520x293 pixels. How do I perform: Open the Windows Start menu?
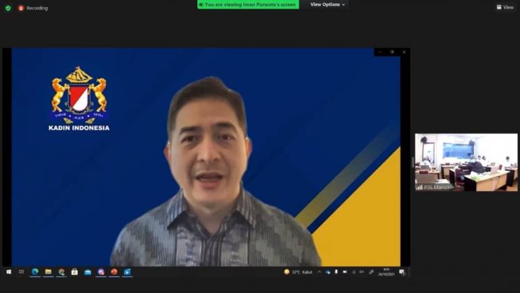9,272
